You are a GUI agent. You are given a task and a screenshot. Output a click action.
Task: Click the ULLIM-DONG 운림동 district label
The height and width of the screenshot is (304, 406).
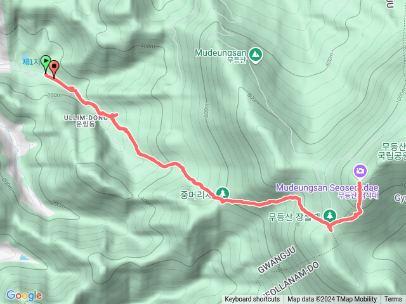click(x=86, y=121)
